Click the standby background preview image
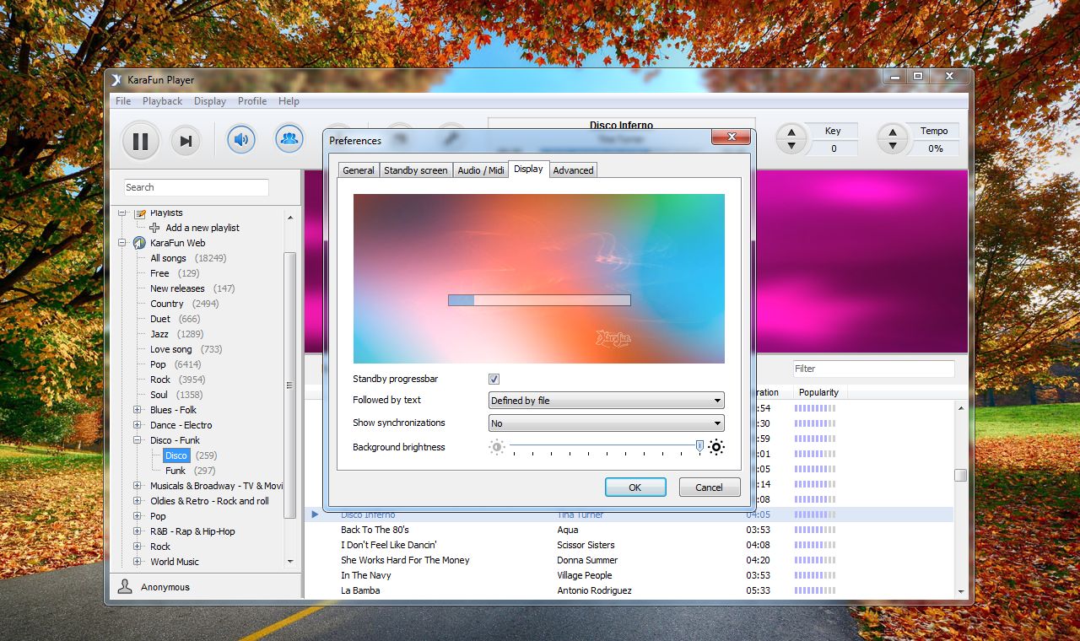This screenshot has height=641, width=1080. pyautogui.click(x=538, y=278)
